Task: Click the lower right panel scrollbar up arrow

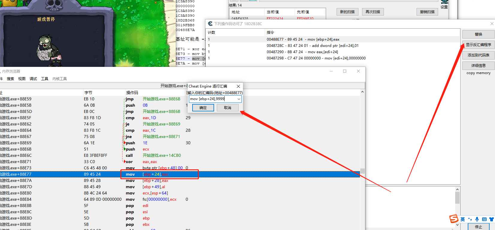Action: [457, 189]
